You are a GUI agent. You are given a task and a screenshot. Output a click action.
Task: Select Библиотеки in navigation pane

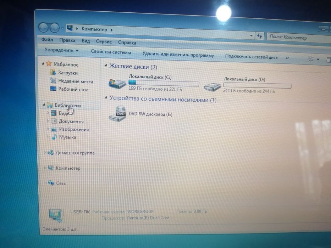coord(67,105)
